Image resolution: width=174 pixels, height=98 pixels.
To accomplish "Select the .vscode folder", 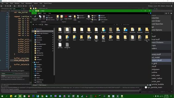I will [96, 30].
